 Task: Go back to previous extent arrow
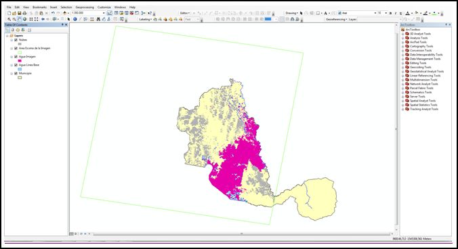click(43, 19)
